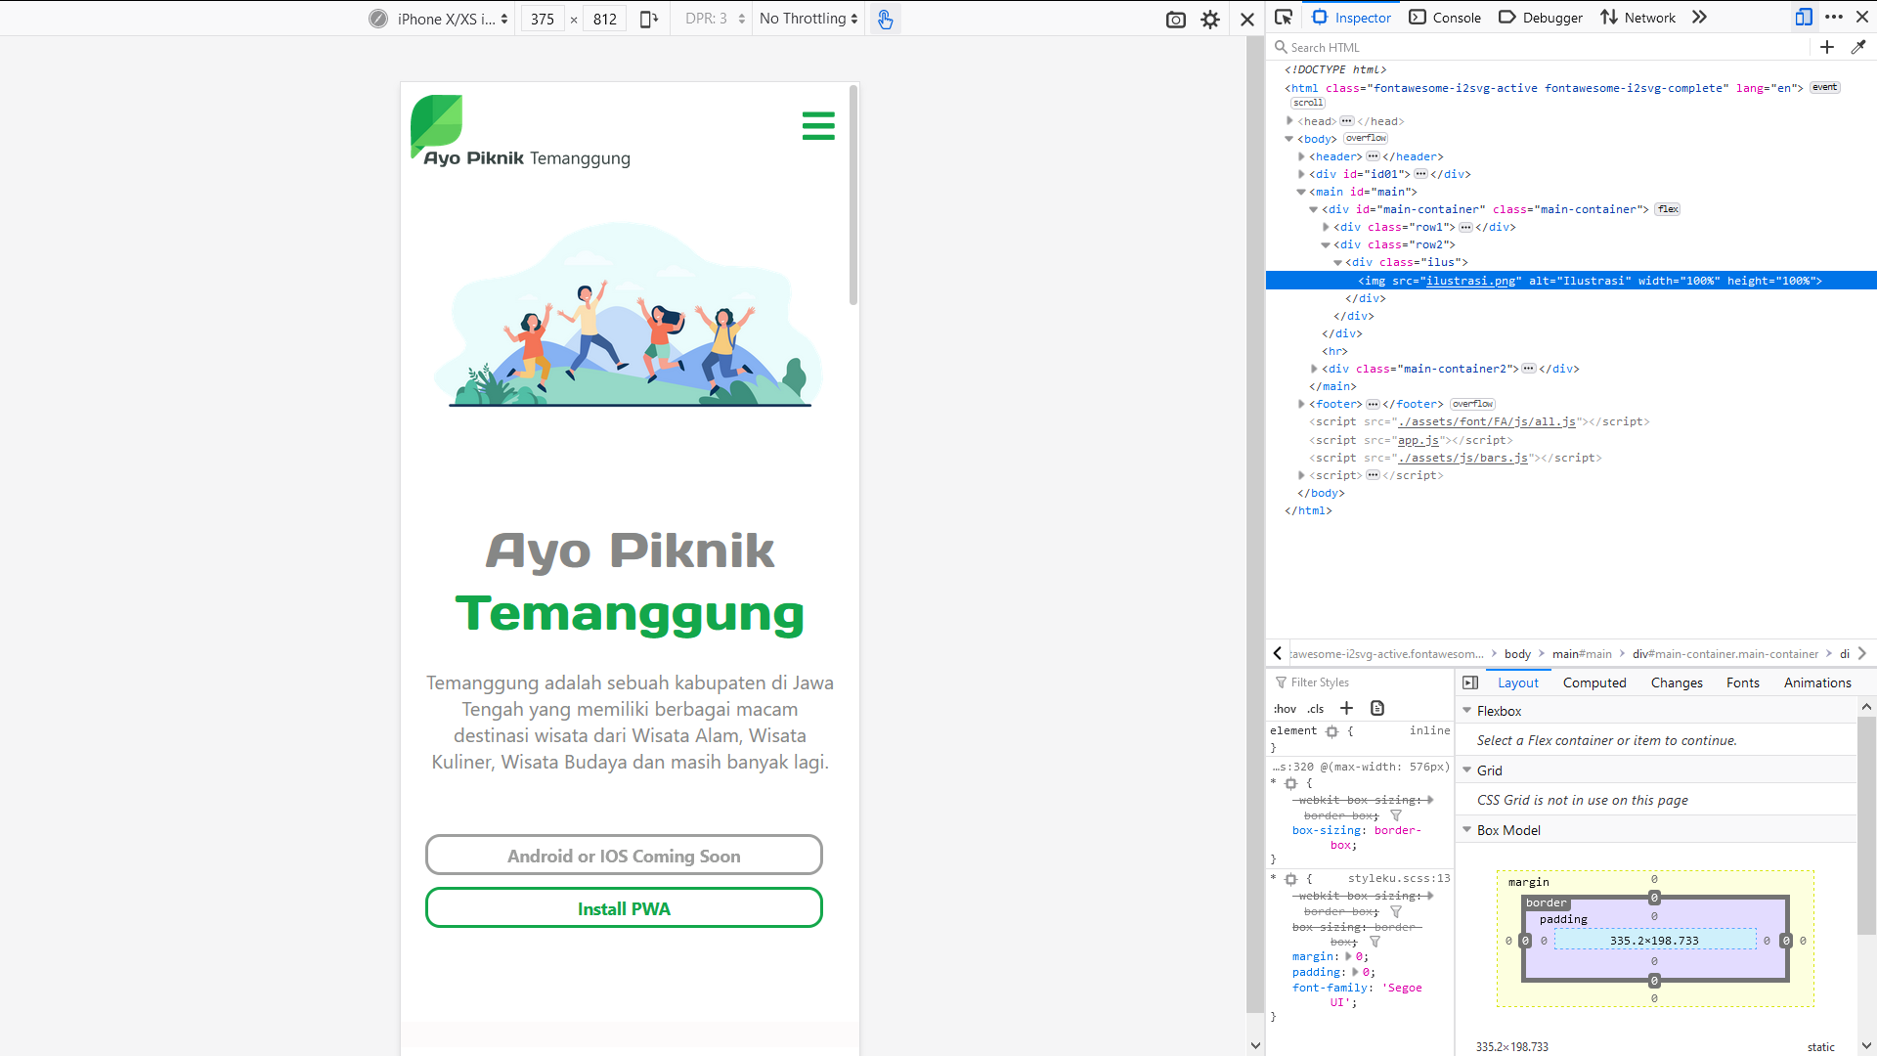The width and height of the screenshot is (1877, 1056).
Task: Pick a color with the eyedropper icon
Action: pyautogui.click(x=1858, y=47)
